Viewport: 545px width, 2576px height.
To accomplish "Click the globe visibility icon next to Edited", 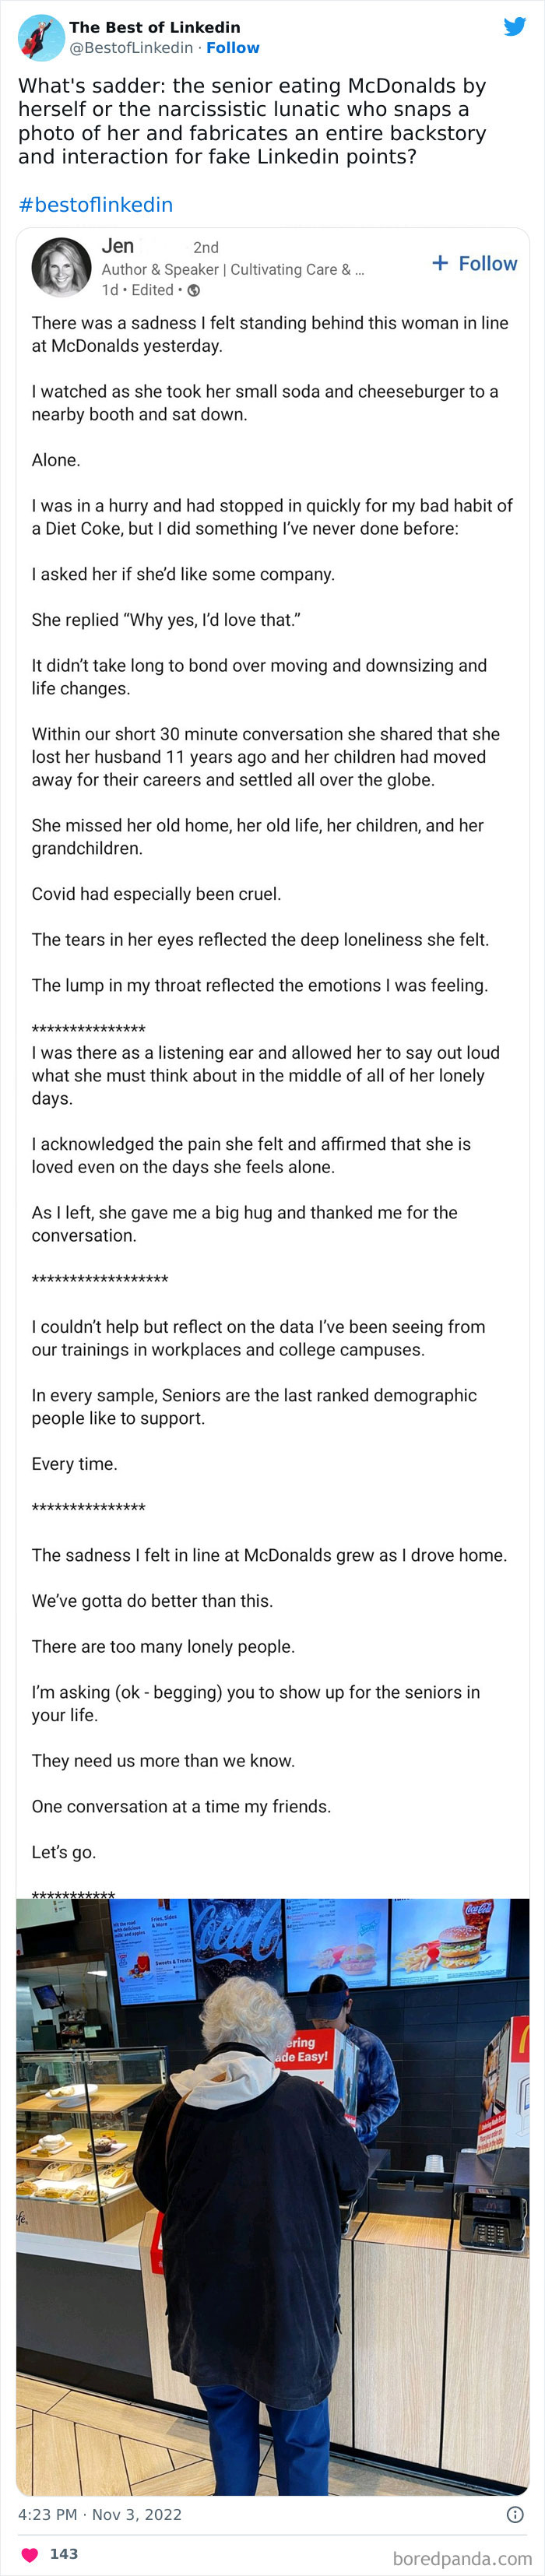I will coord(192,290).
